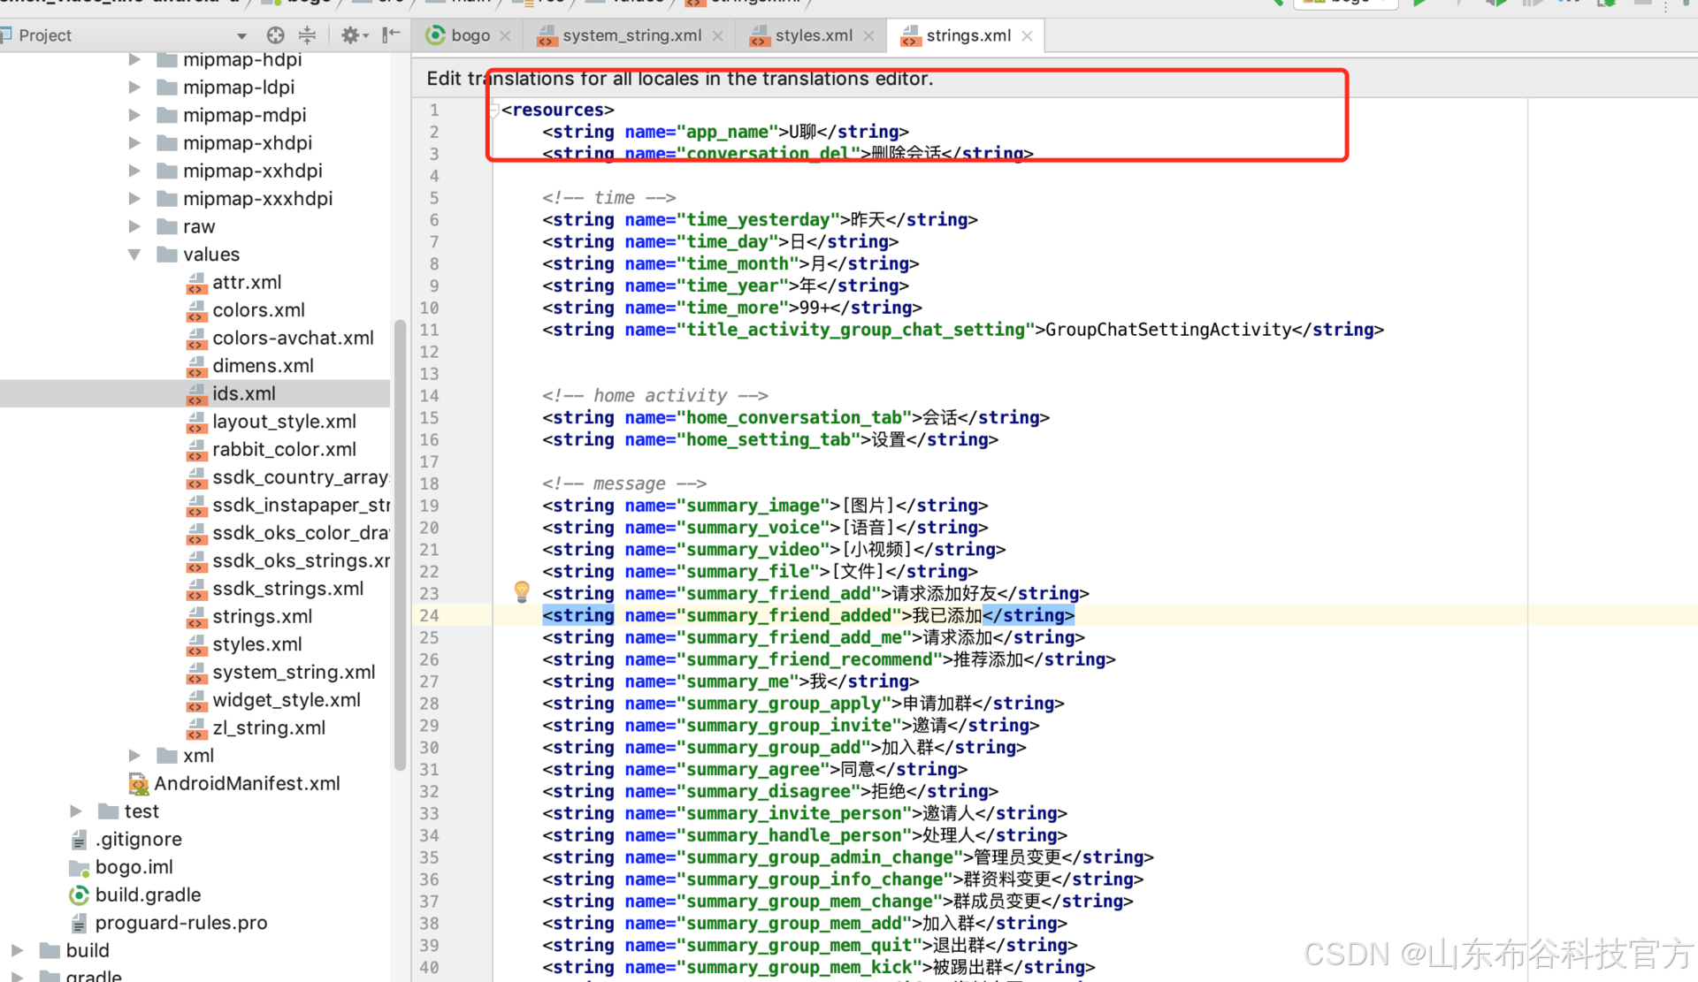The image size is (1698, 982).
Task: Click the build.gradle file icon
Action: point(79,895)
